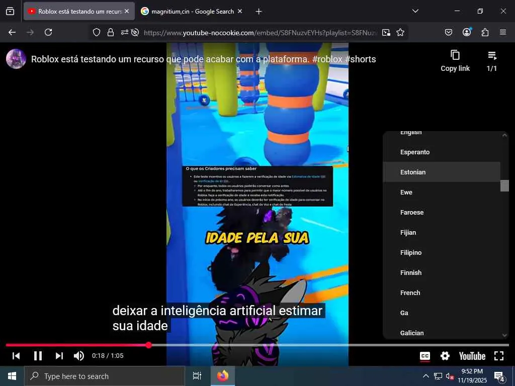The width and height of the screenshot is (515, 386).
Task: Open the Firefox account menu
Action: click(467, 32)
